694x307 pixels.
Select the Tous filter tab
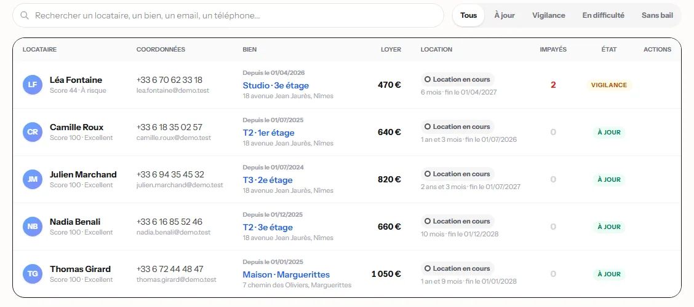(x=468, y=15)
